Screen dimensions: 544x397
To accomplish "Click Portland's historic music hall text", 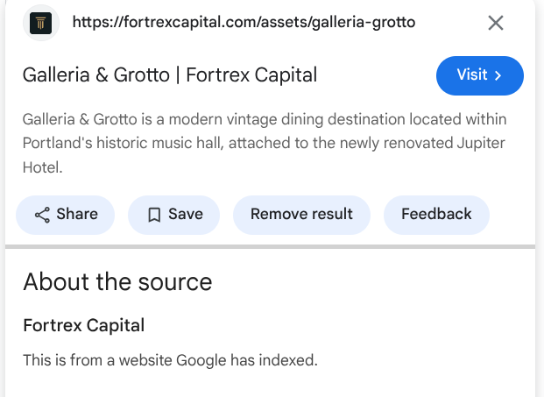I will point(124,143).
